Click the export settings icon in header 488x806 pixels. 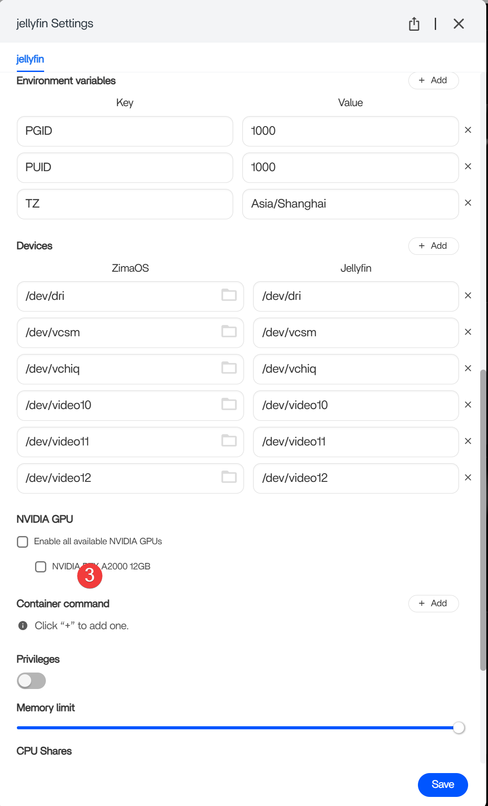point(414,24)
